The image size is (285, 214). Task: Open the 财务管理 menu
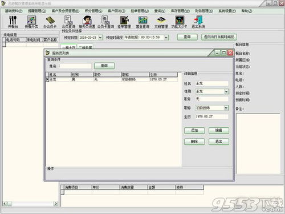click(x=204, y=11)
